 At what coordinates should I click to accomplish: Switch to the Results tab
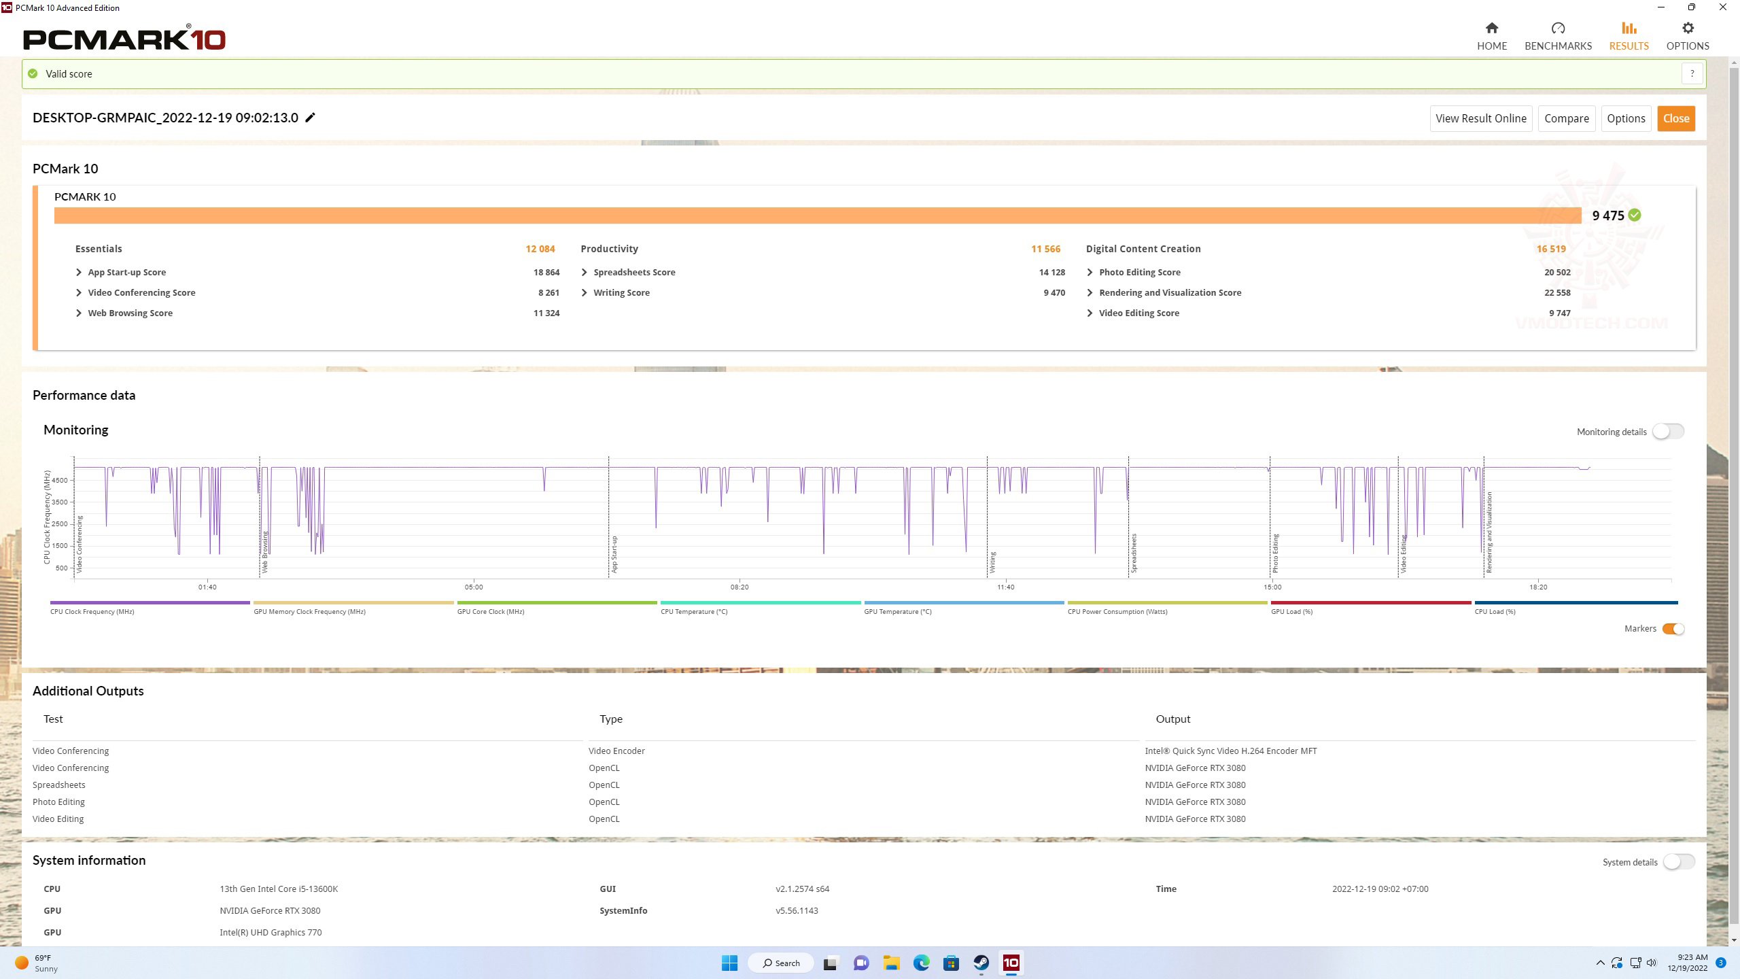1628,35
